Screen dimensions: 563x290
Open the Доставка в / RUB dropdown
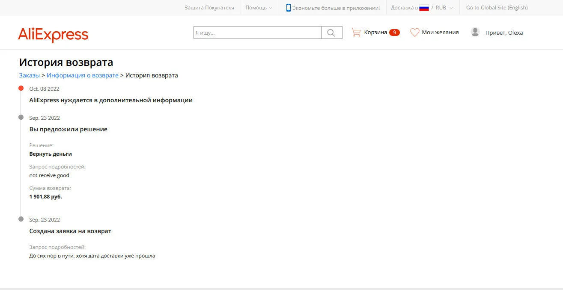click(422, 8)
